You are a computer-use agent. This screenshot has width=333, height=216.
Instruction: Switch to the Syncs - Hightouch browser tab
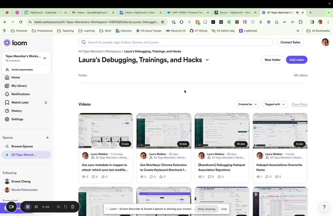pos(235,12)
